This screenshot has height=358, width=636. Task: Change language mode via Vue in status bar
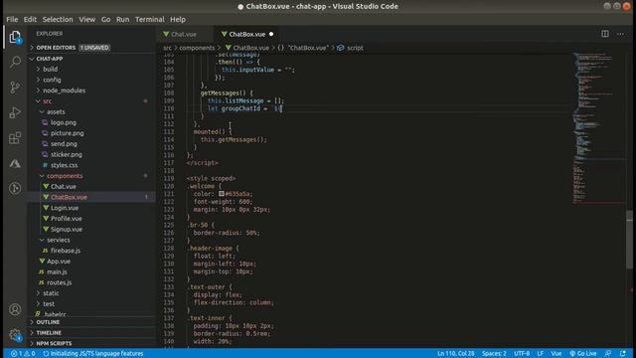[x=556, y=354]
